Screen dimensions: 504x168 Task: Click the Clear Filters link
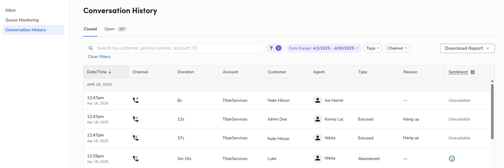(x=99, y=57)
